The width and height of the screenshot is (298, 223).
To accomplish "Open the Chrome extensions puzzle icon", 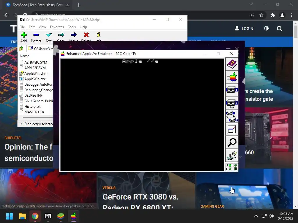I will [273, 15].
